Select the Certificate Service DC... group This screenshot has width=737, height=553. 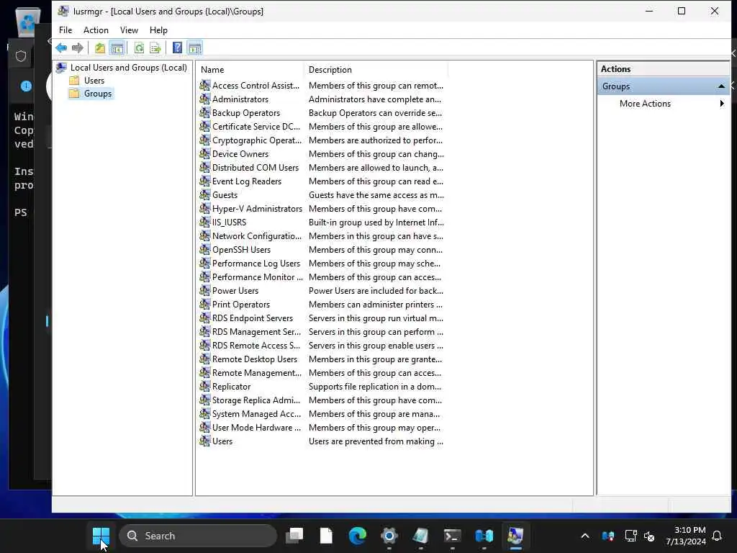click(256, 127)
